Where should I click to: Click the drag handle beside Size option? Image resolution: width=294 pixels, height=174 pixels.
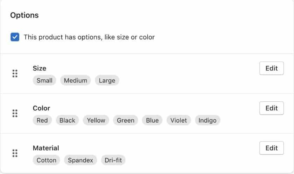tap(15, 73)
